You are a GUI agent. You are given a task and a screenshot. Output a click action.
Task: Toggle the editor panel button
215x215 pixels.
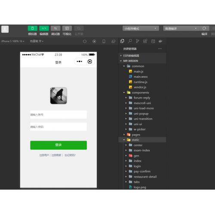pyautogui.click(x=44, y=28)
